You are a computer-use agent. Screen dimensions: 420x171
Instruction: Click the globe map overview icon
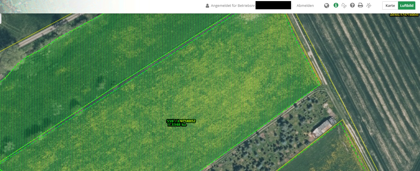(326, 5)
